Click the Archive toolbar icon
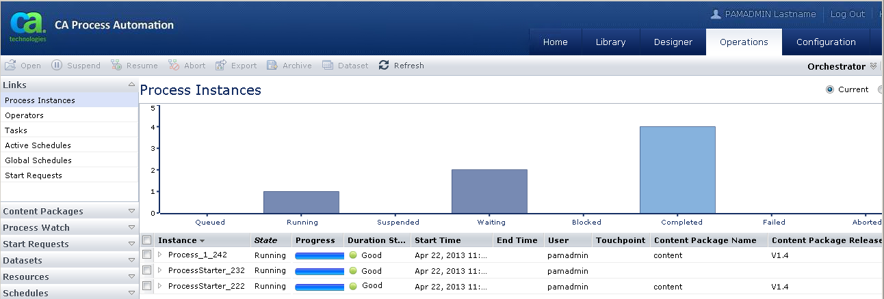This screenshot has width=884, height=299. 272,66
